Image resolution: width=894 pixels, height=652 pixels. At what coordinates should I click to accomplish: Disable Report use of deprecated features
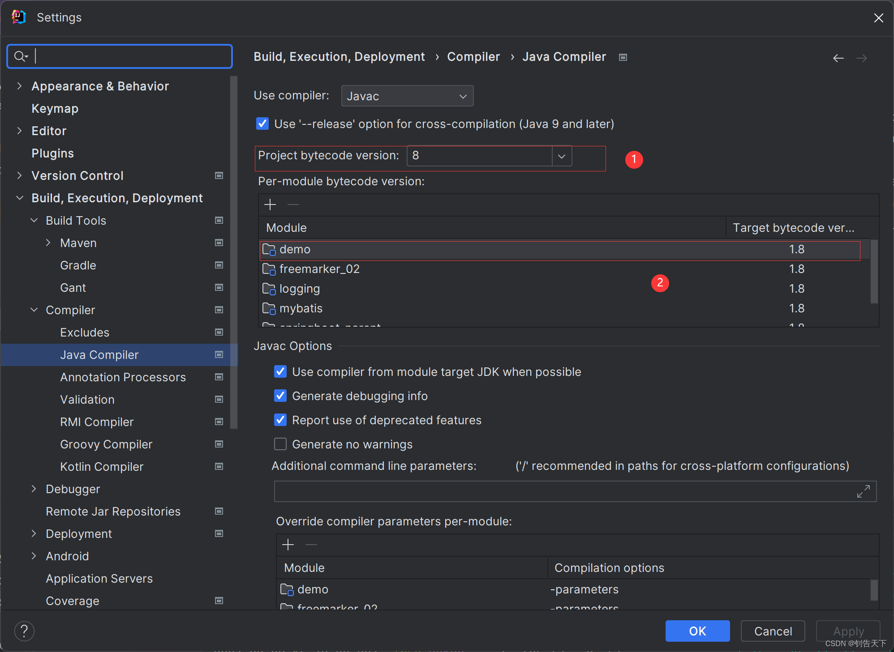tap(280, 420)
